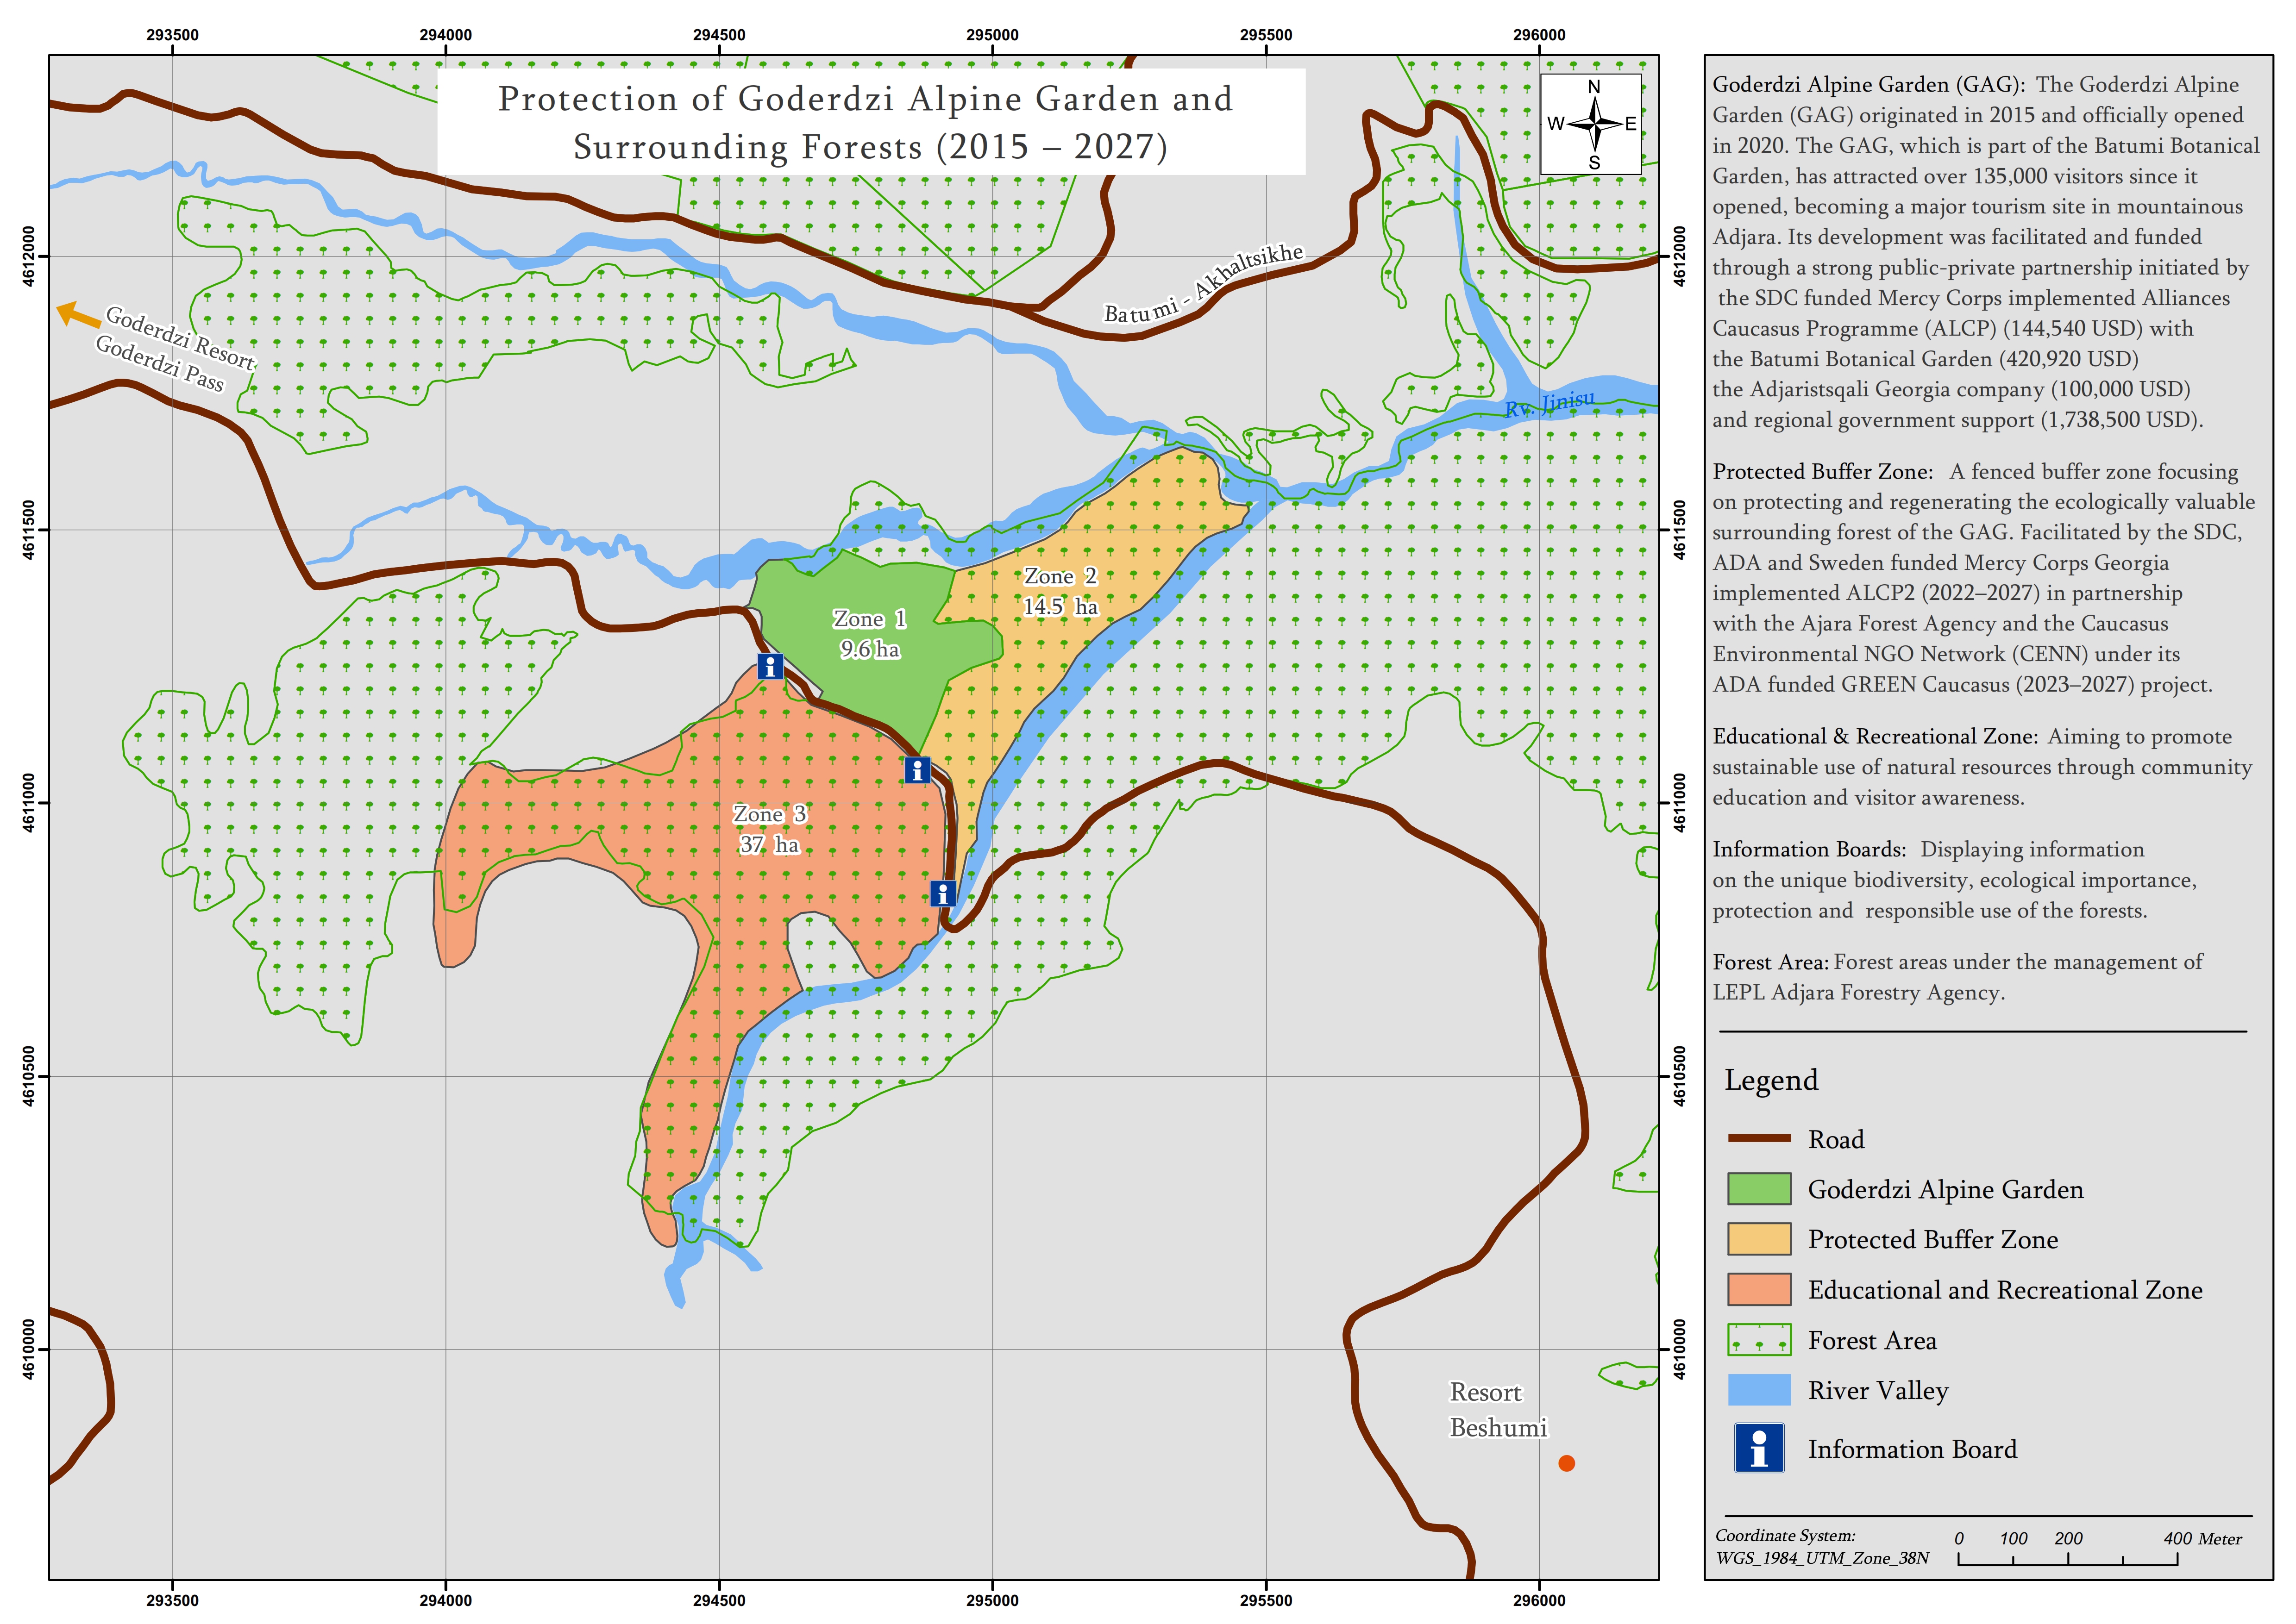
Task: Click the 'Coordinate System:' label
Action: tap(1785, 1536)
